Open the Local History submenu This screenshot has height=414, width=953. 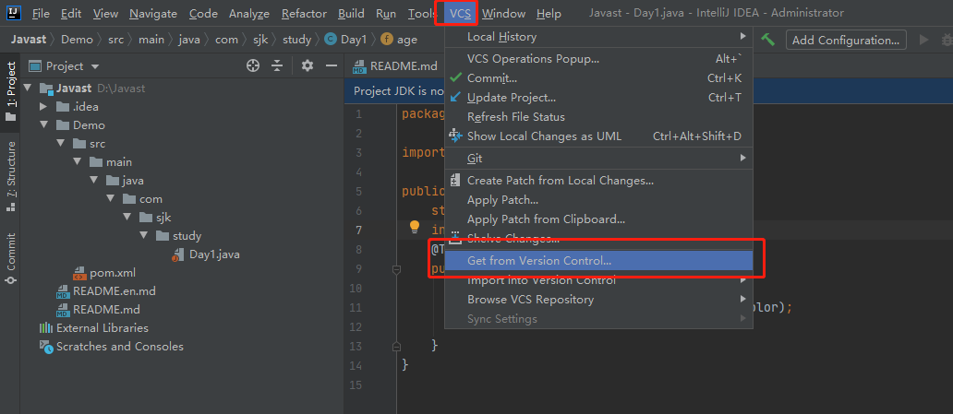598,37
